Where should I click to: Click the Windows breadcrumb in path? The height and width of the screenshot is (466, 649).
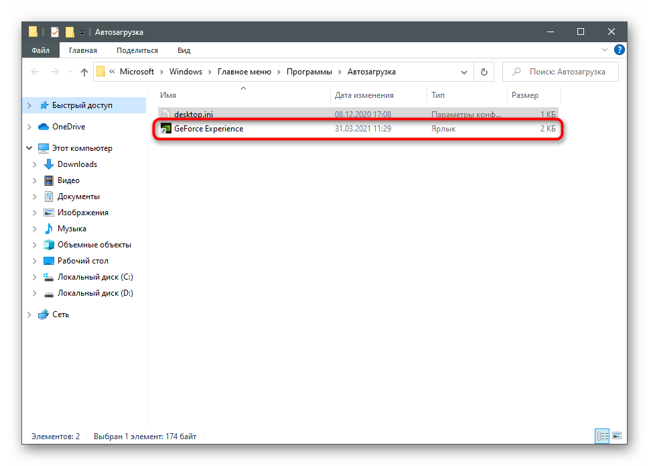186,72
